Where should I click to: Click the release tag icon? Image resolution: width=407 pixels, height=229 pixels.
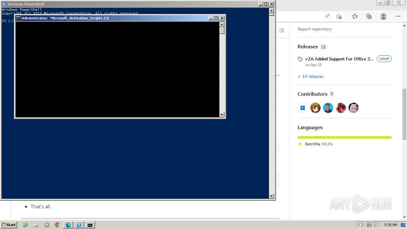pyautogui.click(x=300, y=59)
